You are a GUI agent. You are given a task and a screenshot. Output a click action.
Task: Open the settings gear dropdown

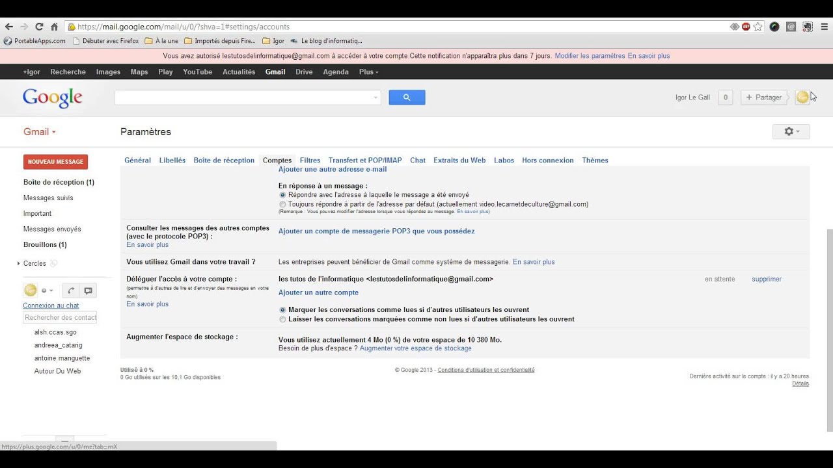click(791, 131)
